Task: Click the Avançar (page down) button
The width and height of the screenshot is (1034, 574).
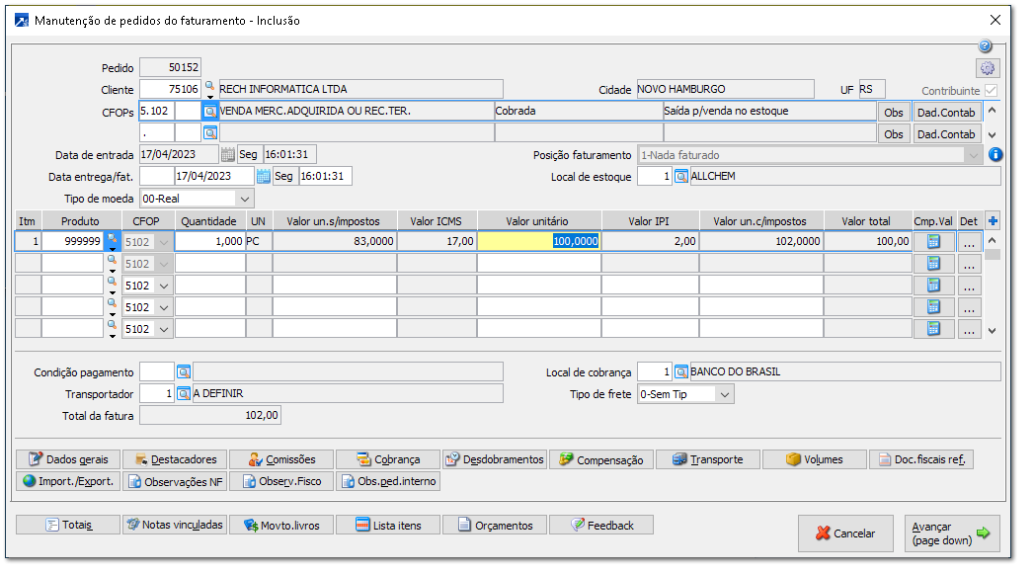Action: pyautogui.click(x=950, y=533)
